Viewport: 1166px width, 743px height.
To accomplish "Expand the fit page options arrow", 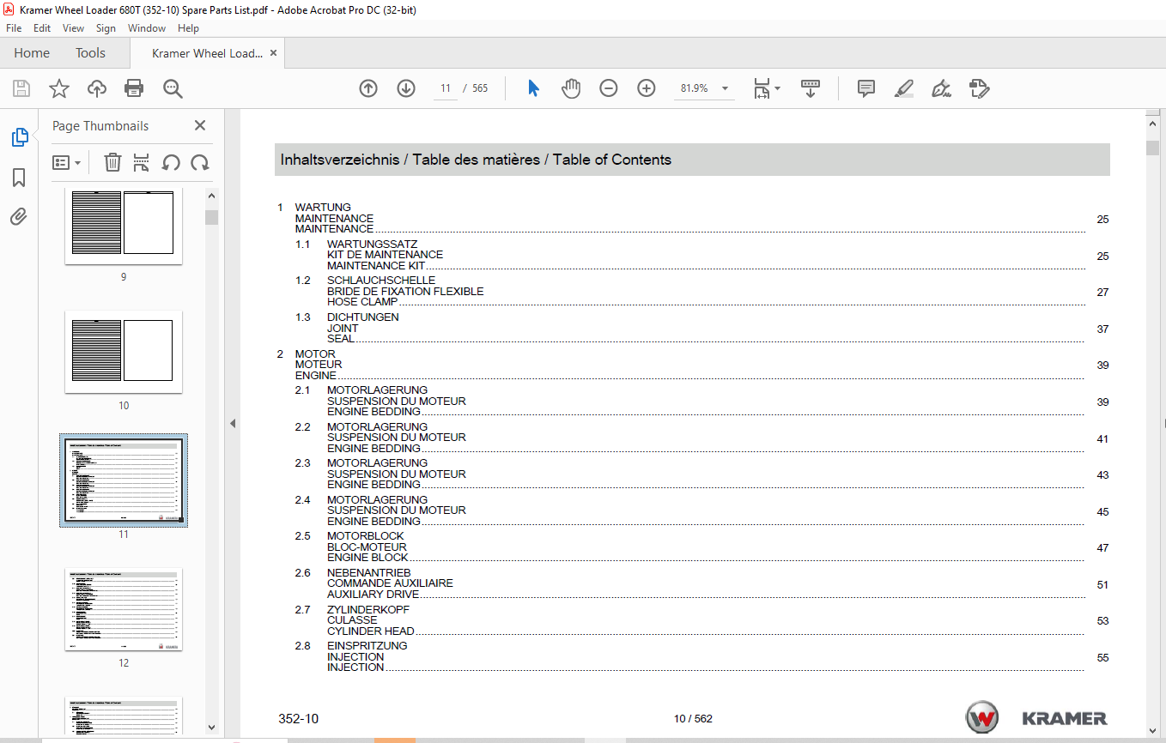I will [x=778, y=88].
